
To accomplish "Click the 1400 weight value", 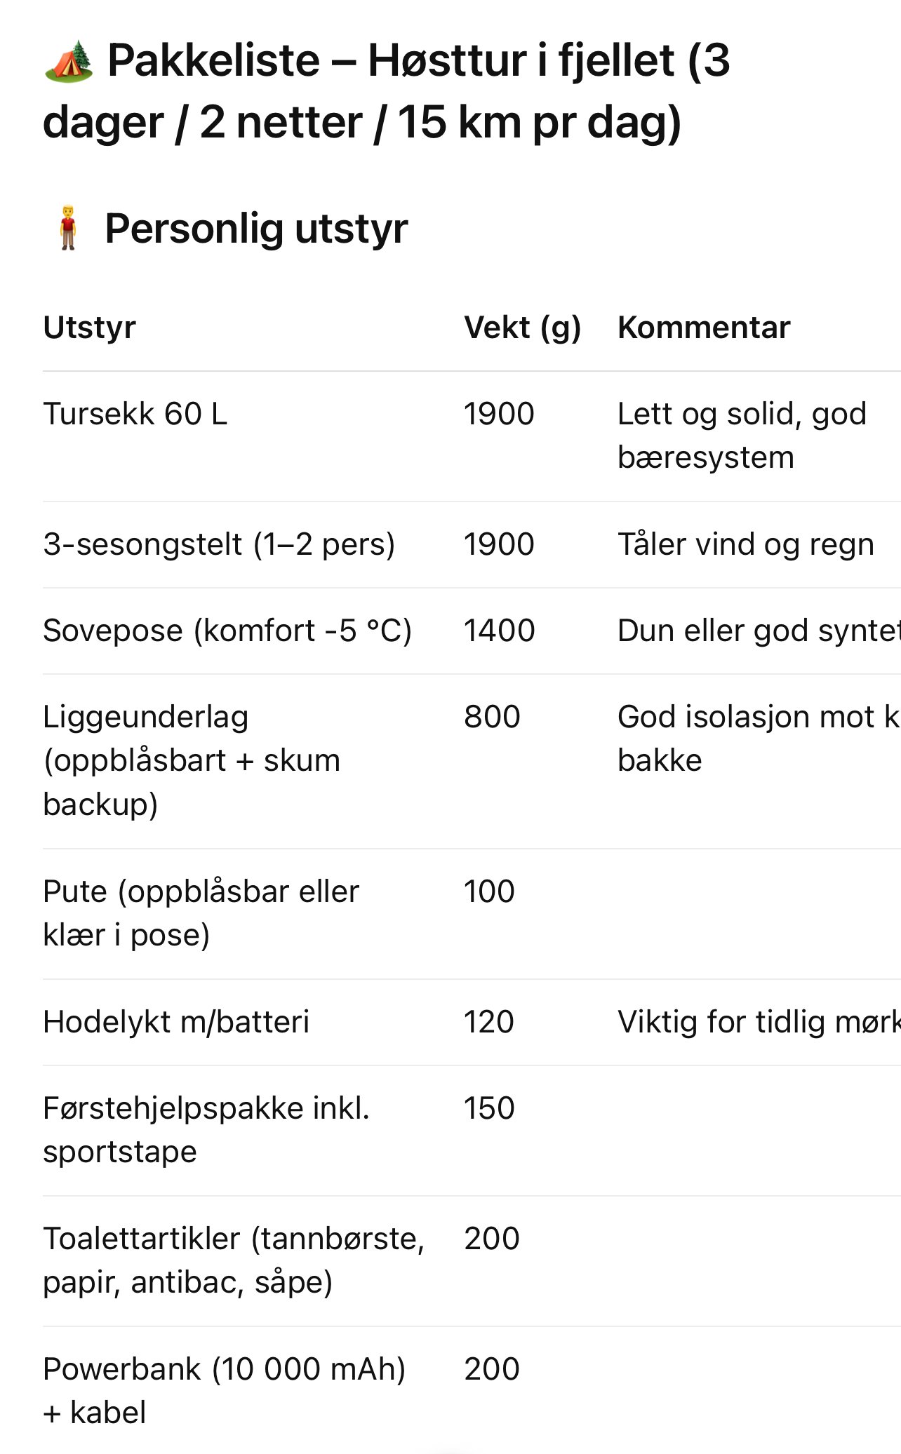I will point(499,631).
